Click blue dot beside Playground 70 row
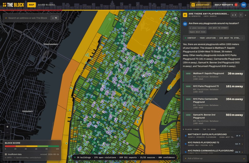This screenshot has height=163, width=249. pos(185,144)
